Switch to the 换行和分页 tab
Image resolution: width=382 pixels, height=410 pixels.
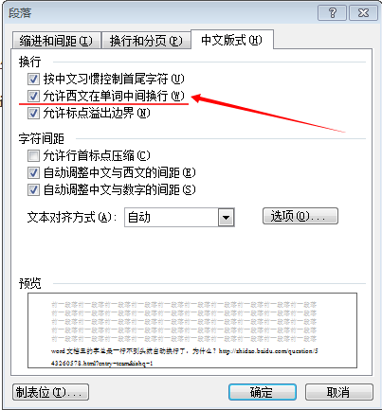[x=146, y=41]
